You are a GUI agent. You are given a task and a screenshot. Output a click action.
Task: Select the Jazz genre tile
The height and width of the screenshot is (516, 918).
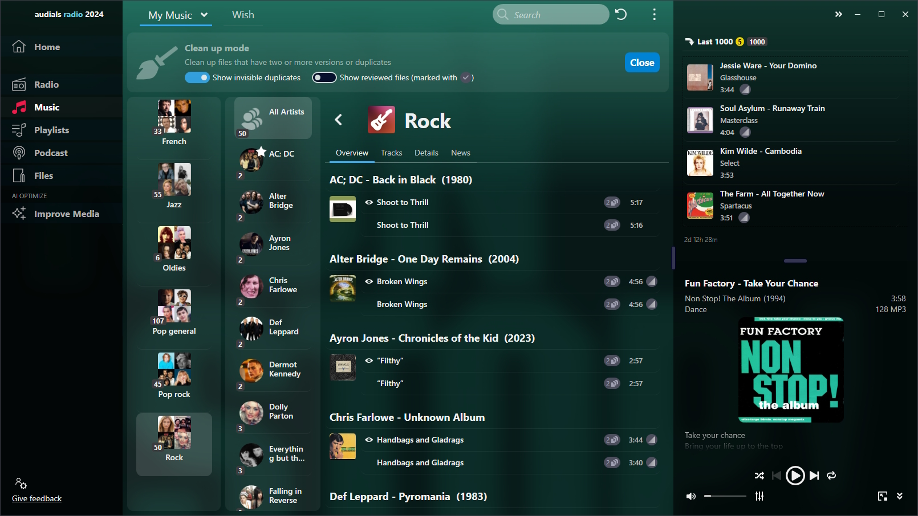tap(174, 187)
